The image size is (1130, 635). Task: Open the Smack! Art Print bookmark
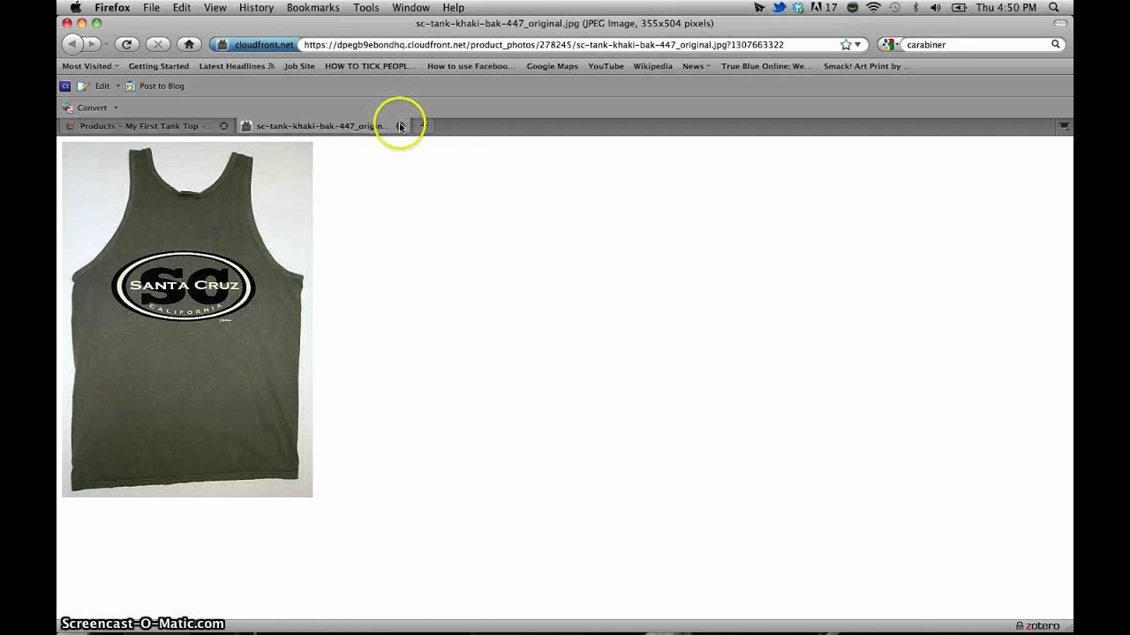click(x=865, y=66)
